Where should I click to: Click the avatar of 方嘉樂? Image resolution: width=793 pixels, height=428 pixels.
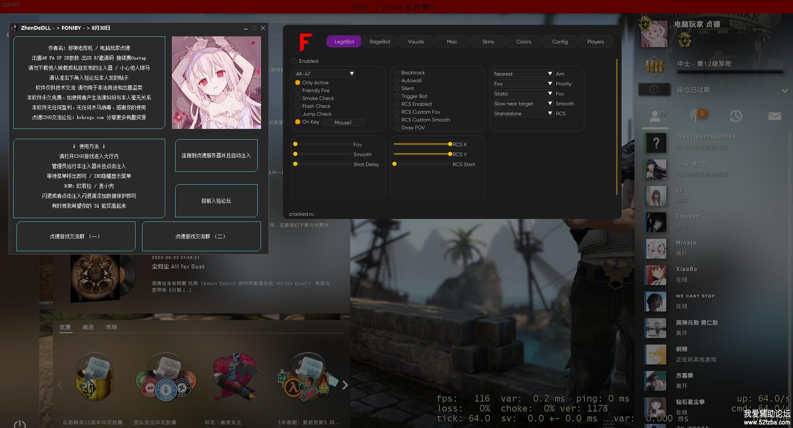(x=656, y=381)
